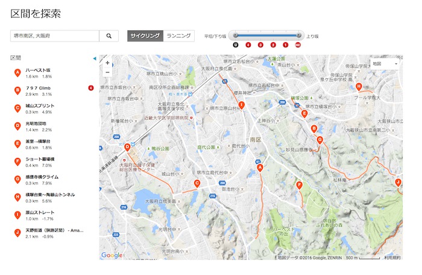
Task: Click marker A icon in segment list
Action: [x=17, y=73]
